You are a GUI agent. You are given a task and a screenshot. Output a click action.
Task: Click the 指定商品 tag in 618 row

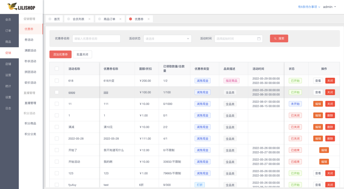pyautogui.click(x=232, y=81)
